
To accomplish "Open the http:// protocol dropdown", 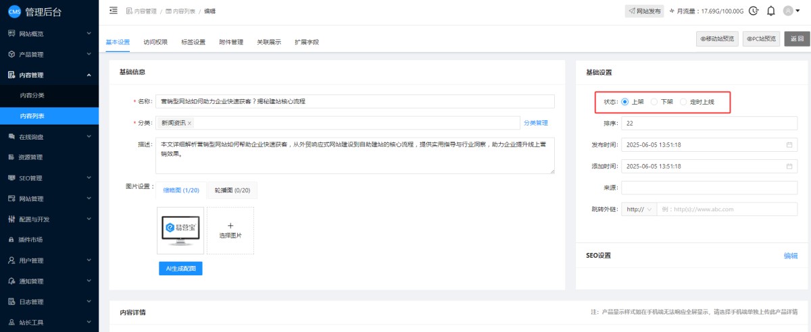I will tap(639, 209).
